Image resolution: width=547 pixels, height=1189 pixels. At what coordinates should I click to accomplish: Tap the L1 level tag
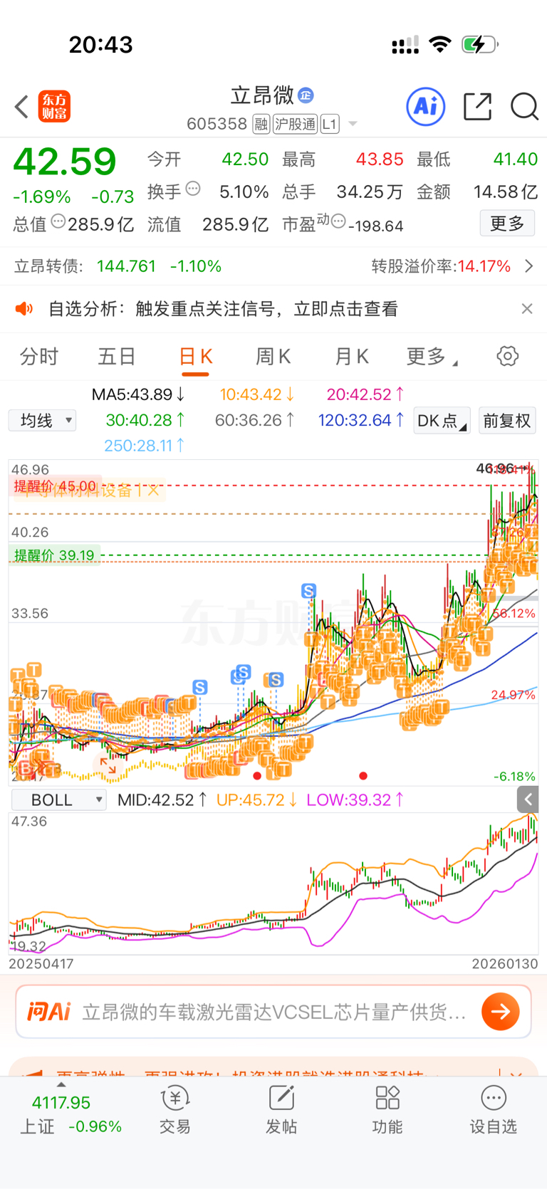pos(329,125)
